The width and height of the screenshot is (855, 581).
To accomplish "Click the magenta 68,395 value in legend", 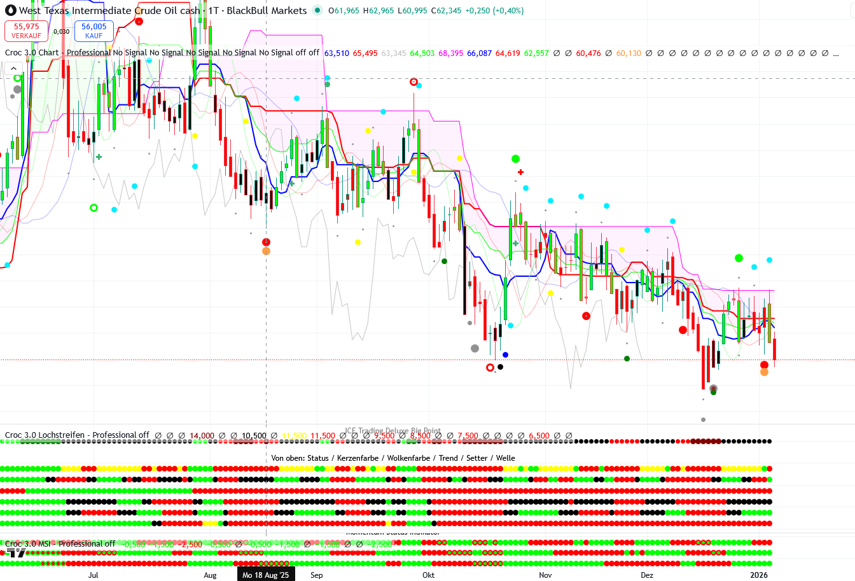I will pos(450,53).
